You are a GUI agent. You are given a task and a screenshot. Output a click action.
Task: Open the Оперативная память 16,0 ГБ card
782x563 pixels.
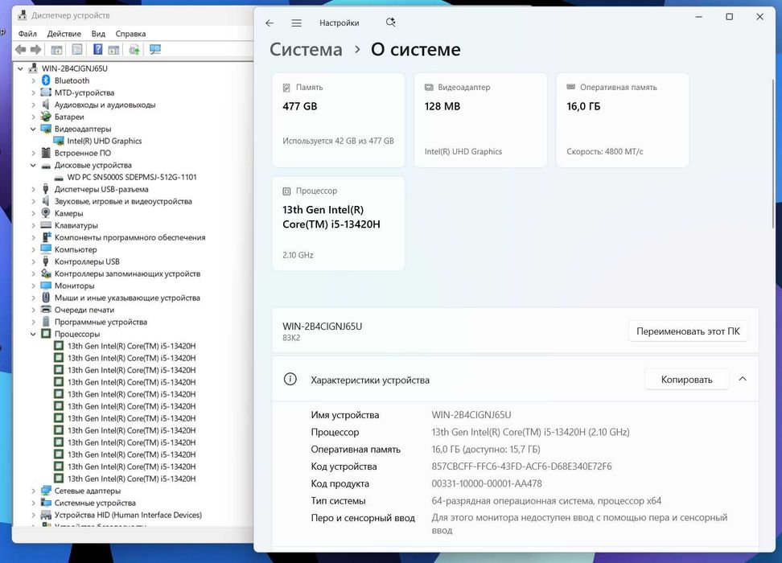pos(623,120)
